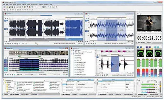Adjust the playback rate slider in the top-left window

click(36, 43)
